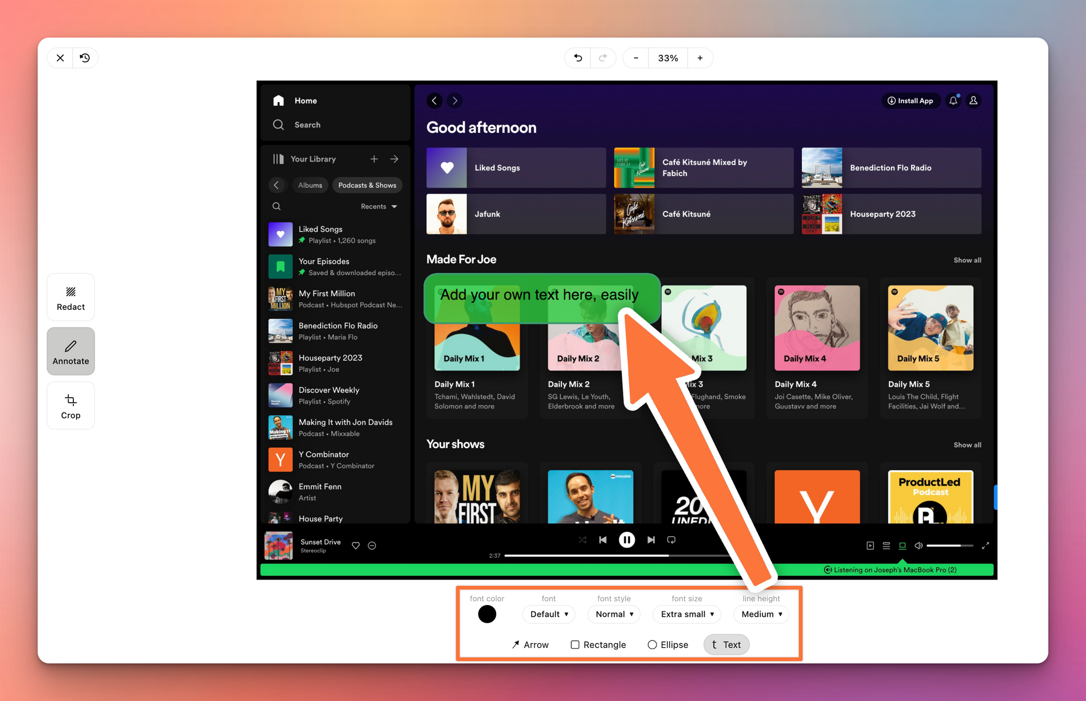The image size is (1086, 701).
Task: Open Emmit Fenn artist row
Action: tap(336, 492)
